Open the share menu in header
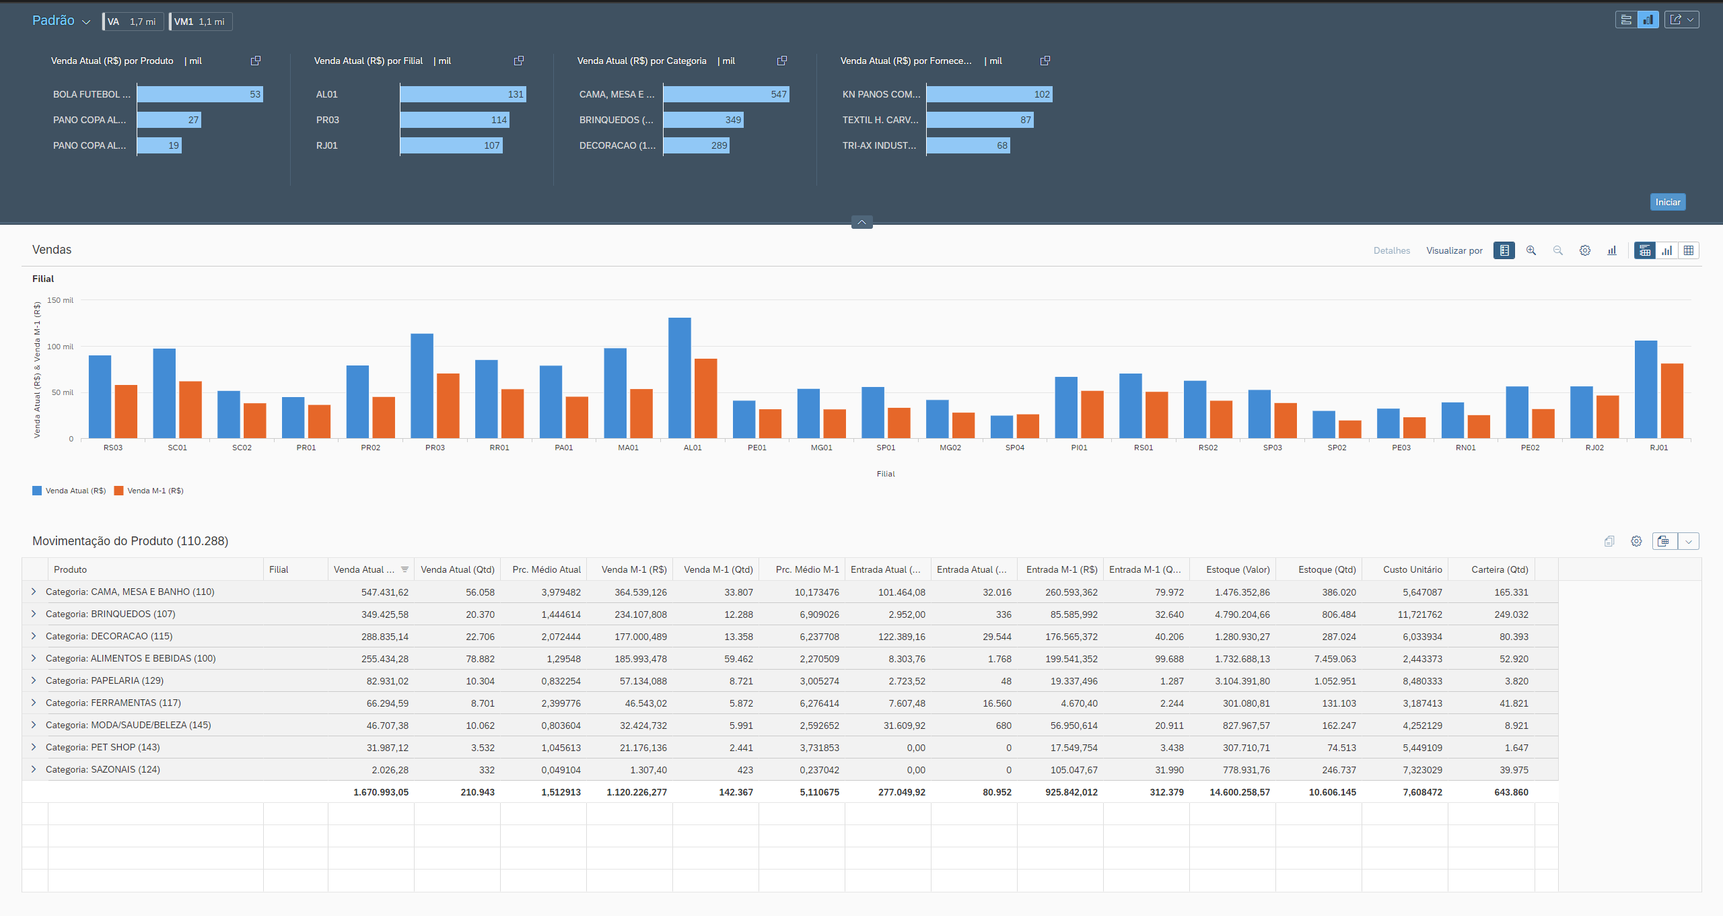Viewport: 1723px width, 918px height. 1681,20
